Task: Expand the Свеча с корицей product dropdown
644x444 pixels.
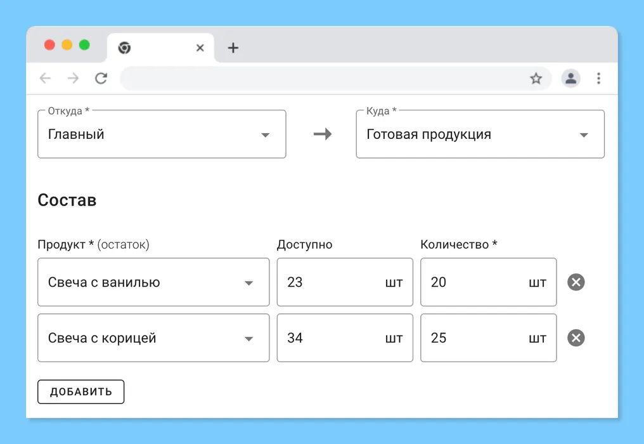Action: pos(153,338)
